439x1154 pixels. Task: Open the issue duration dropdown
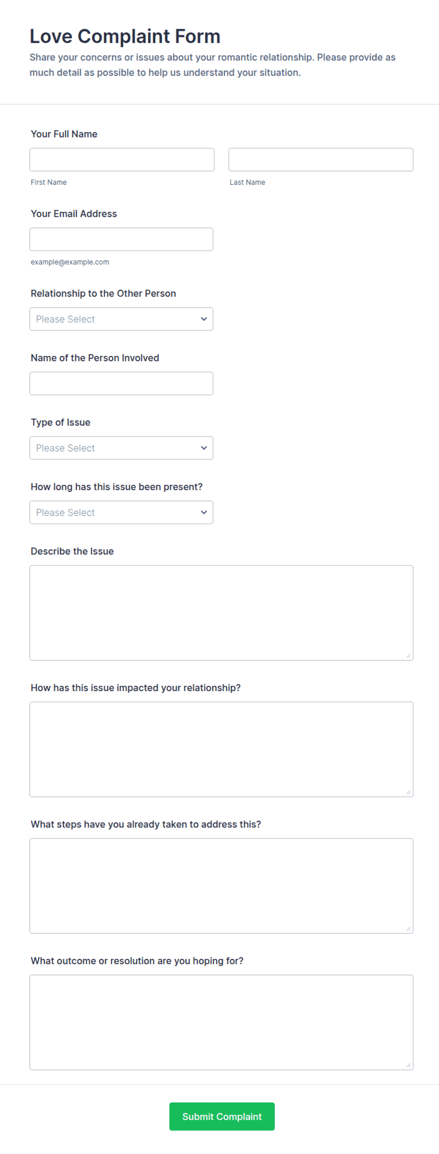tap(121, 513)
